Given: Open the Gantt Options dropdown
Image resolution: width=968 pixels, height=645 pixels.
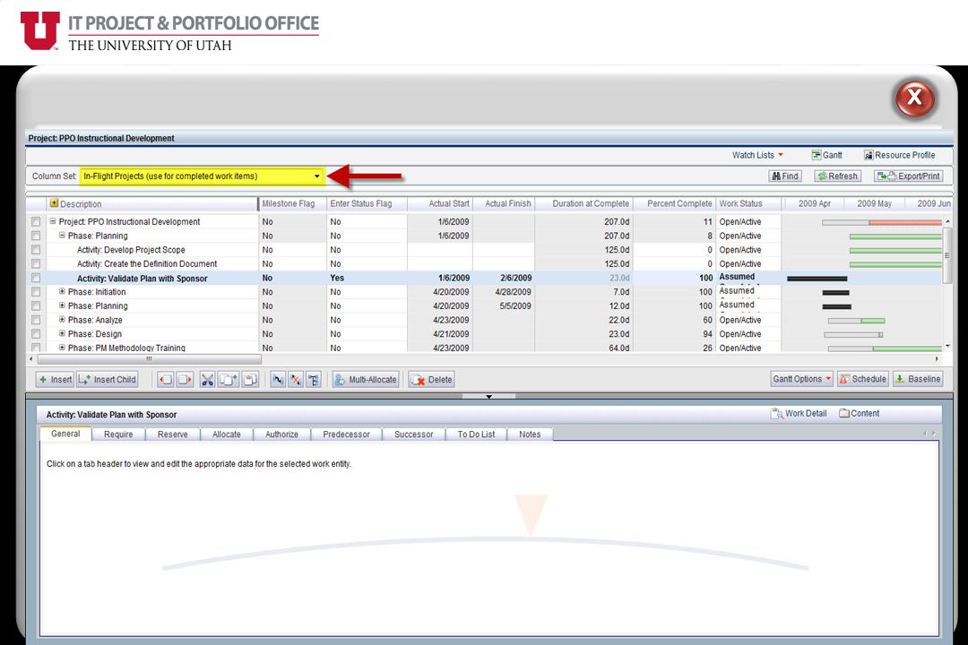Looking at the screenshot, I should [x=801, y=379].
